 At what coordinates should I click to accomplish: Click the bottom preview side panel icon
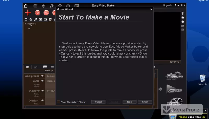183,30
